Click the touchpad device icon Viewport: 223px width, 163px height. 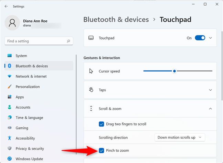(x=91, y=38)
